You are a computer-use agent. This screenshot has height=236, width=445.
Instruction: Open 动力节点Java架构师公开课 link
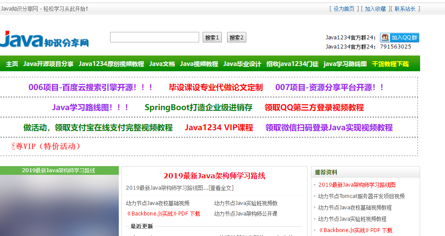tap(246, 214)
